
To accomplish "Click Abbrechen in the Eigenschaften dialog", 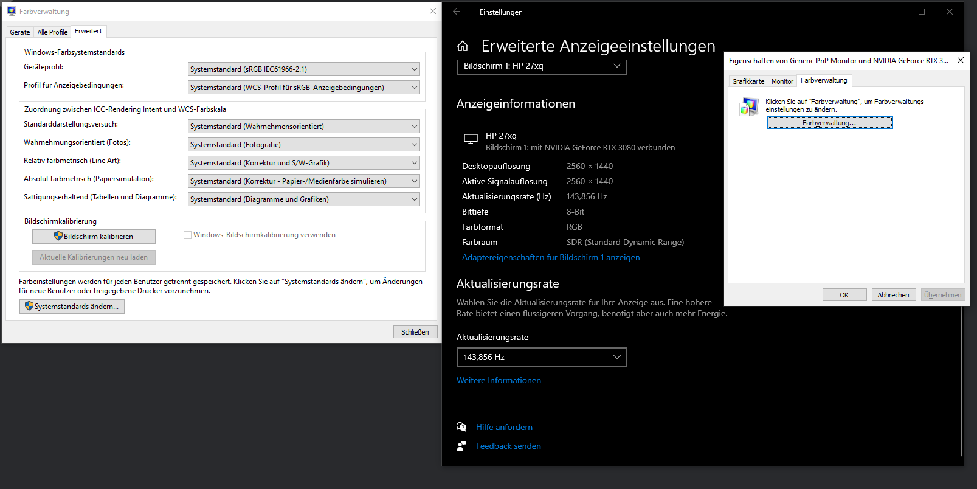I will pyautogui.click(x=894, y=295).
